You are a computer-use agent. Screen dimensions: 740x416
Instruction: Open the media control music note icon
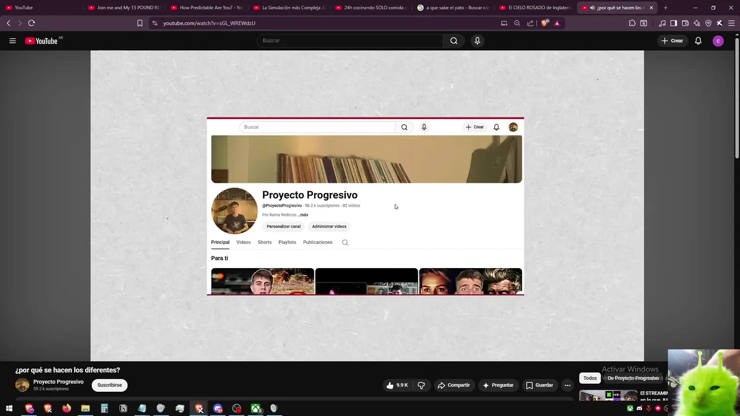pyautogui.click(x=662, y=23)
